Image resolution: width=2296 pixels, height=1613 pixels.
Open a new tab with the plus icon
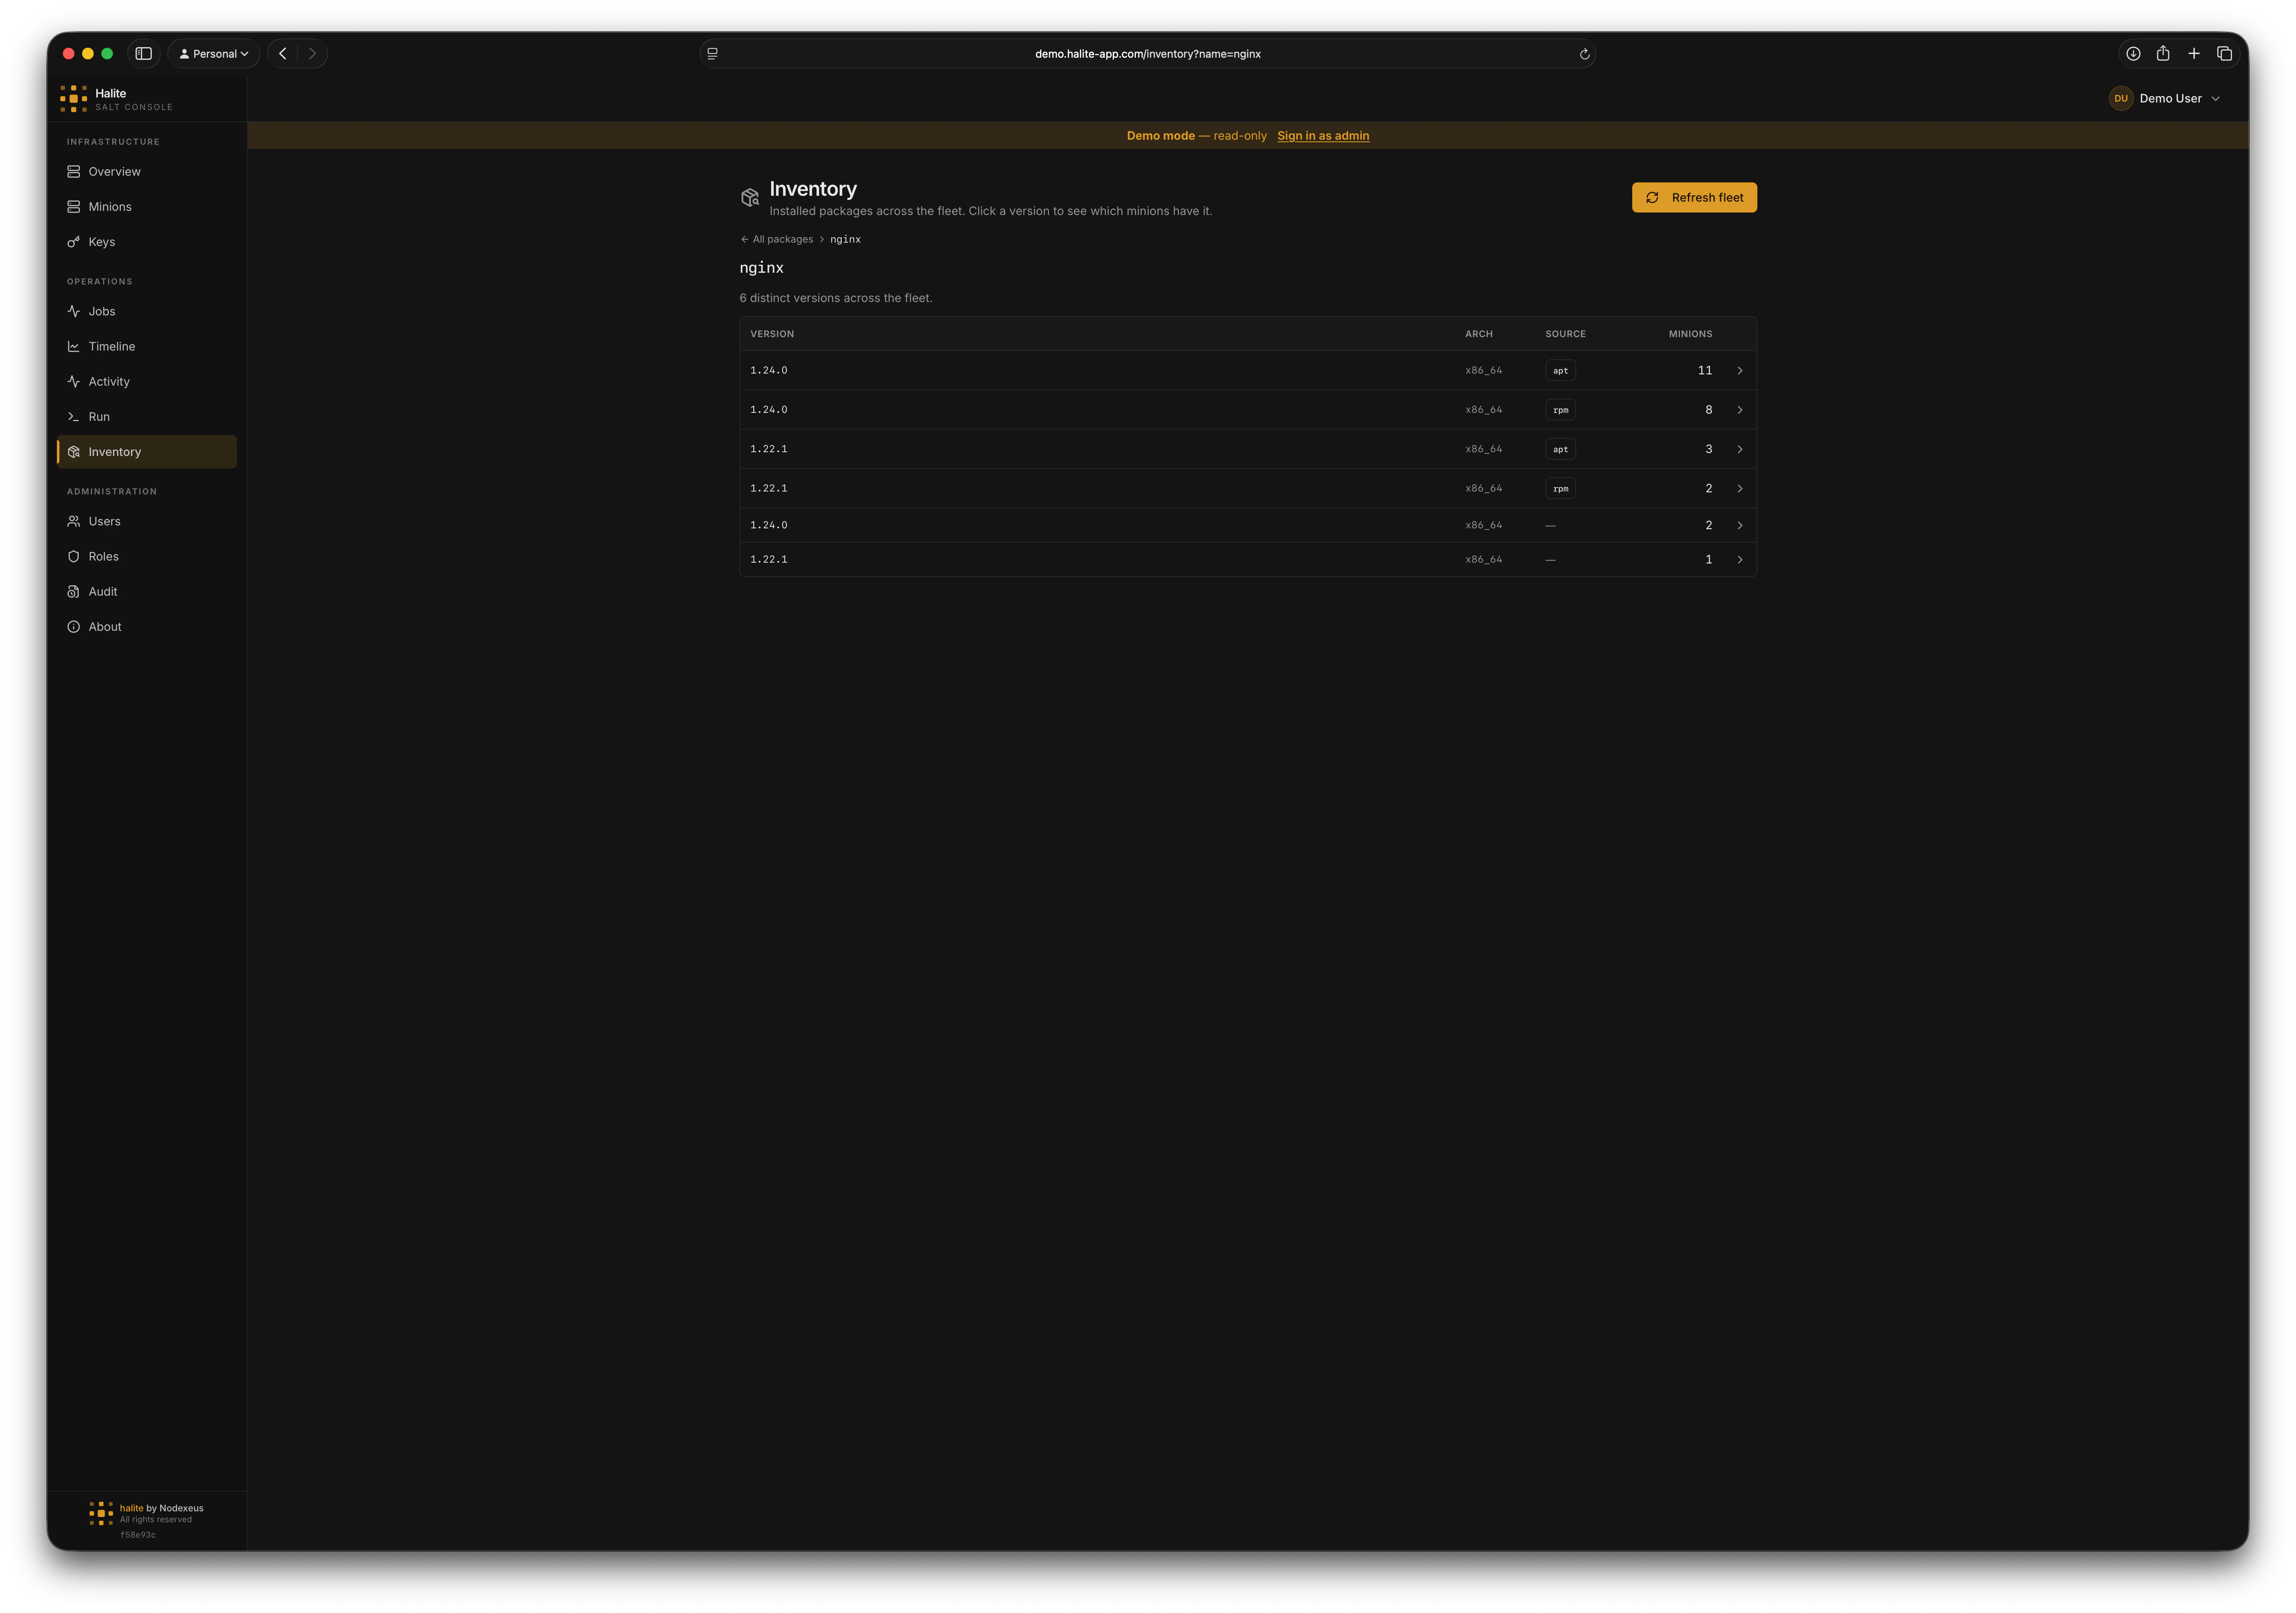point(2194,54)
